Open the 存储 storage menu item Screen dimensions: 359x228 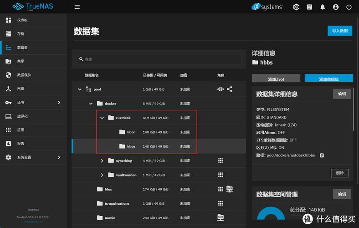(x=33, y=34)
